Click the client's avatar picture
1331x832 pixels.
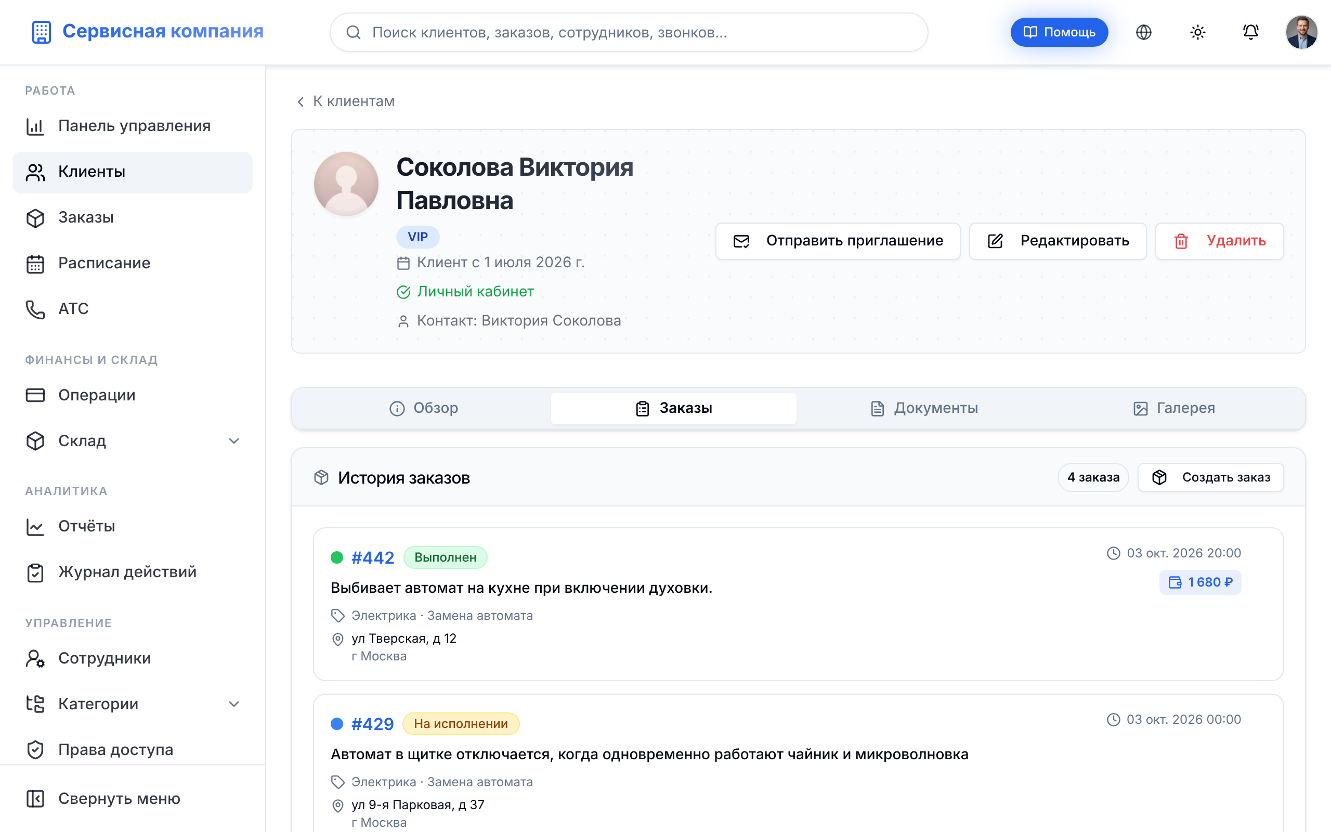346,184
